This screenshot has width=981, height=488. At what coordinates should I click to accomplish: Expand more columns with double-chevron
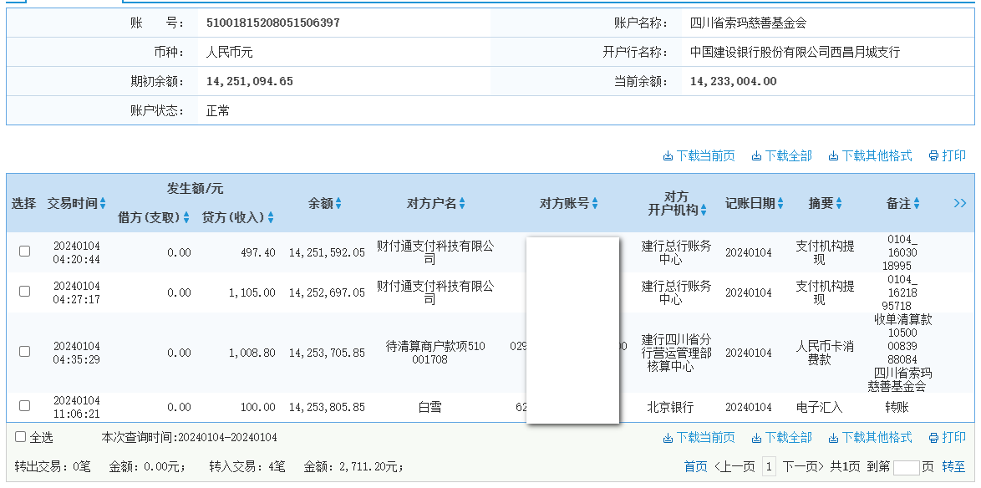(960, 203)
